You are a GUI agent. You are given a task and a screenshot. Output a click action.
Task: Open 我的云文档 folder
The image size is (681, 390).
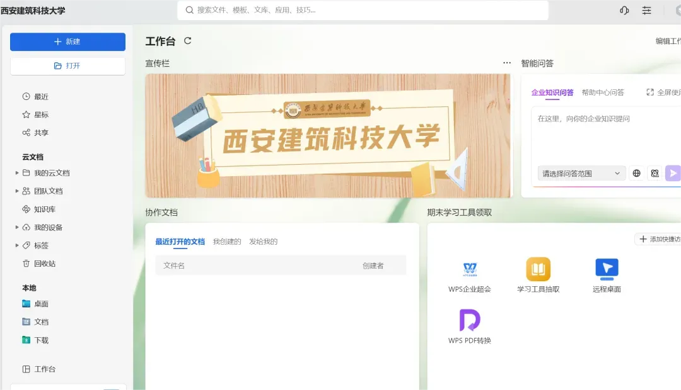tap(52, 173)
